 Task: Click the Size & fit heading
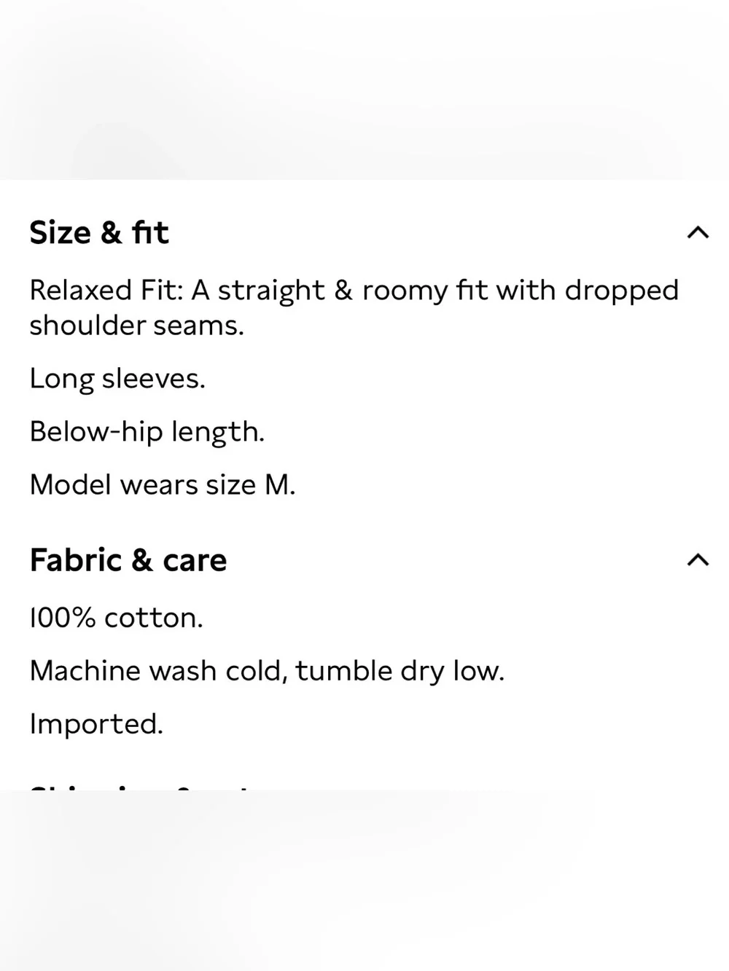99,233
